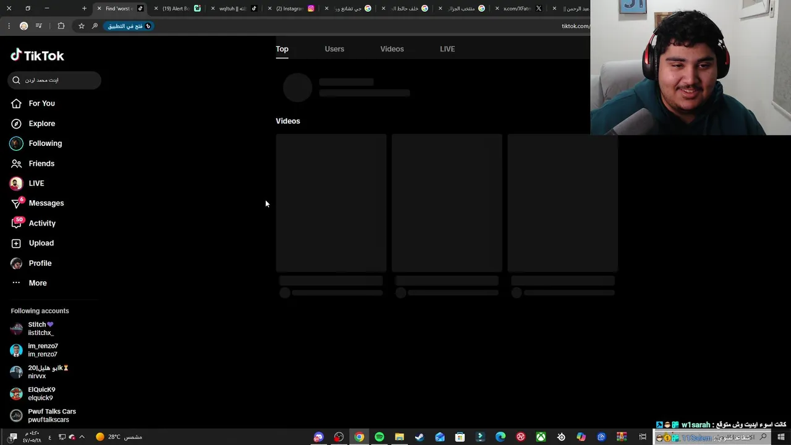Click the Open in app button
The width and height of the screenshot is (791, 445).
pos(129,26)
